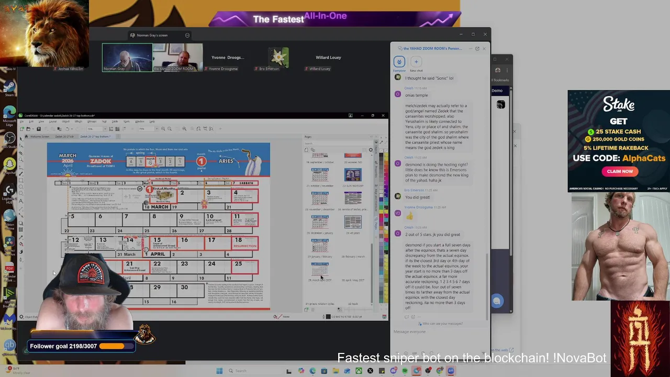Open Chrome from the taskbar
670x377 pixels.
pyautogui.click(x=439, y=371)
